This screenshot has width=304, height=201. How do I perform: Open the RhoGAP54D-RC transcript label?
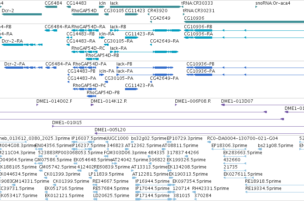point(88,48)
